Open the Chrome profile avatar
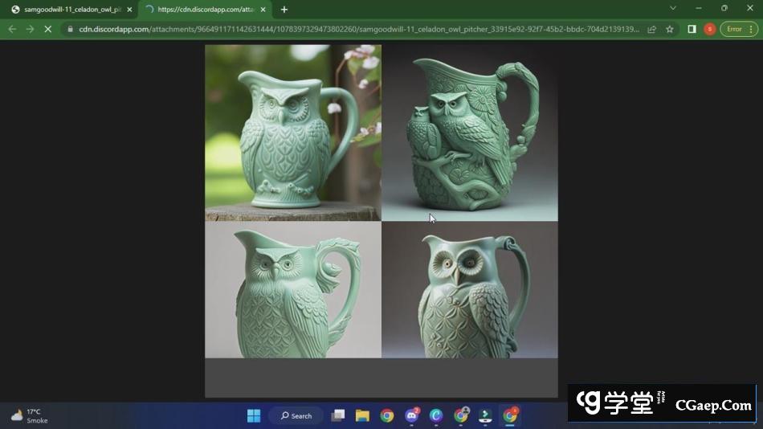The image size is (763, 429). (x=709, y=29)
